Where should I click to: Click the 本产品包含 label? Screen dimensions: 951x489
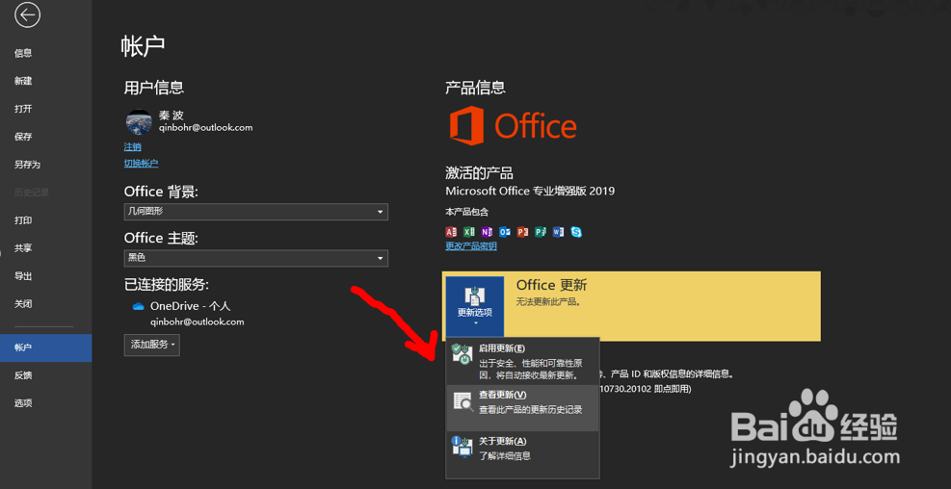[467, 212]
